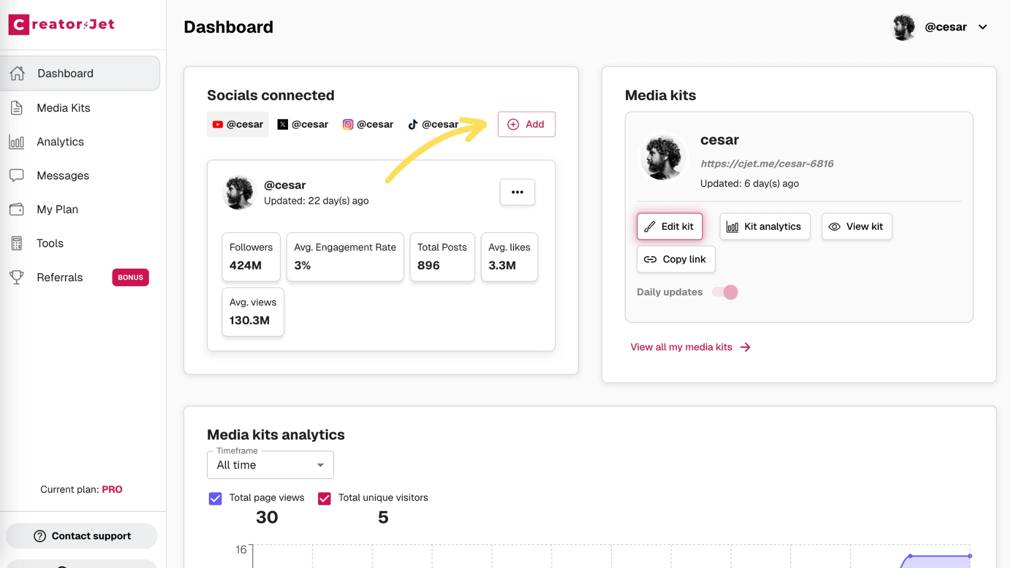Click the YouTube @cesar social icon

coord(217,124)
